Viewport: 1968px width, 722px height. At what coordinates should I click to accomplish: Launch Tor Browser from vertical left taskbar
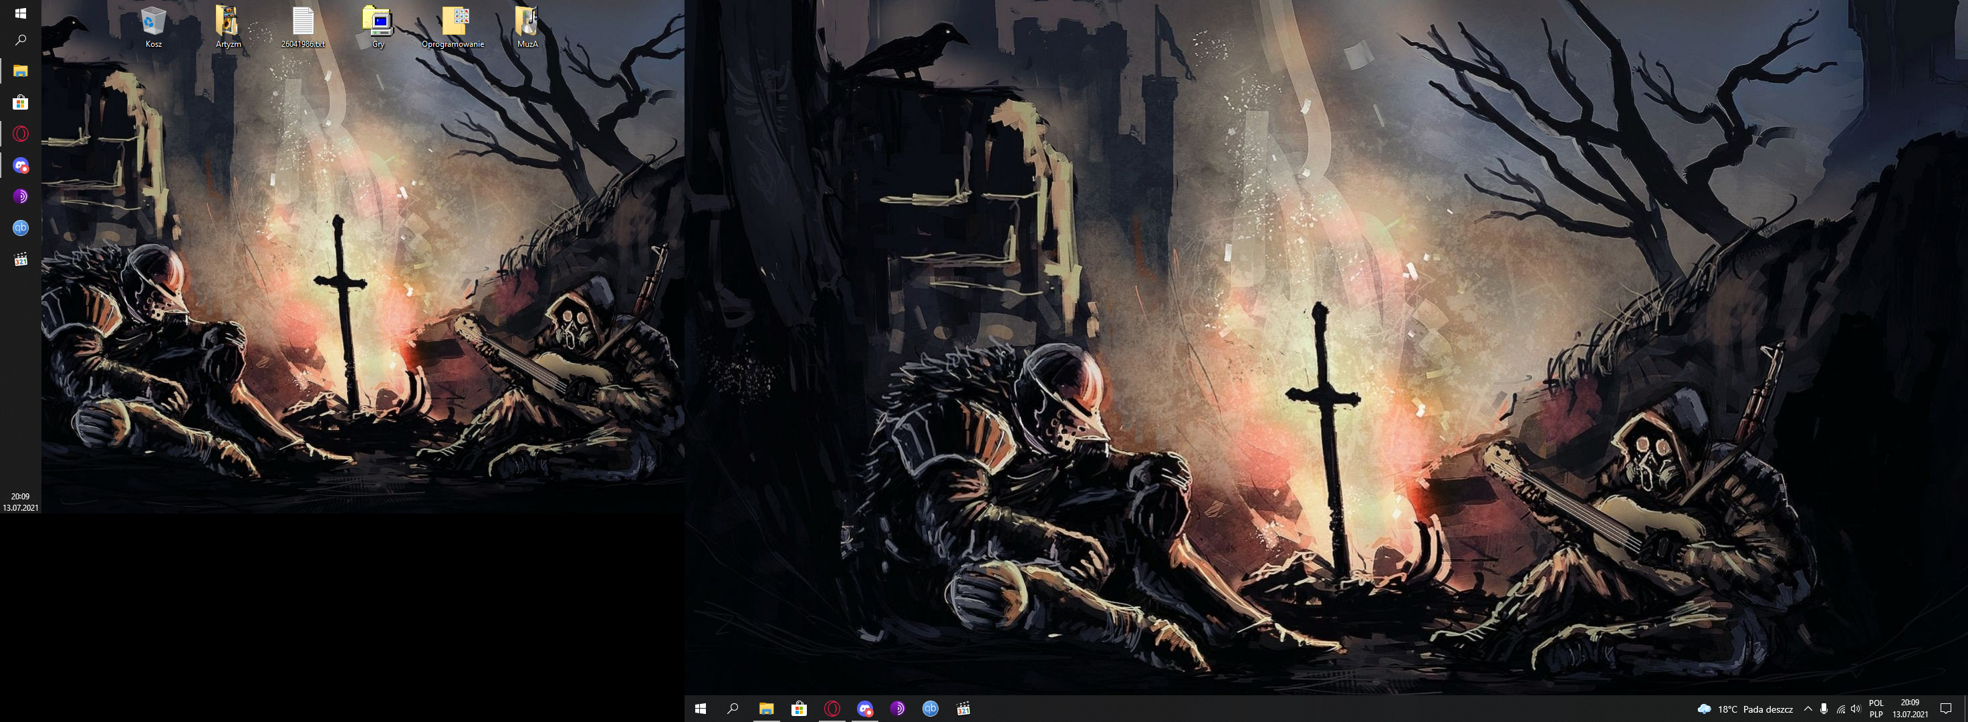pos(21,197)
